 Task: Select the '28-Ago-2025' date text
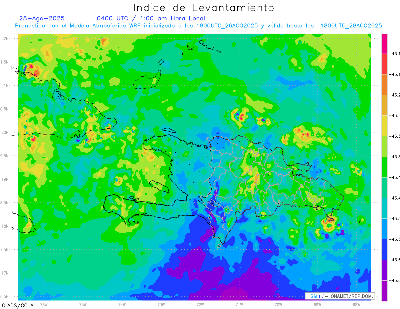[x=42, y=18]
